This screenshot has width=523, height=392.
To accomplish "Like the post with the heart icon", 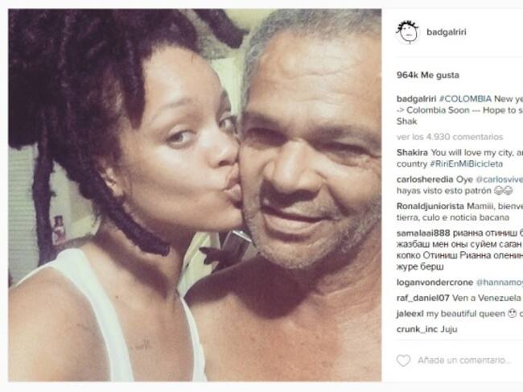I will click(403, 361).
